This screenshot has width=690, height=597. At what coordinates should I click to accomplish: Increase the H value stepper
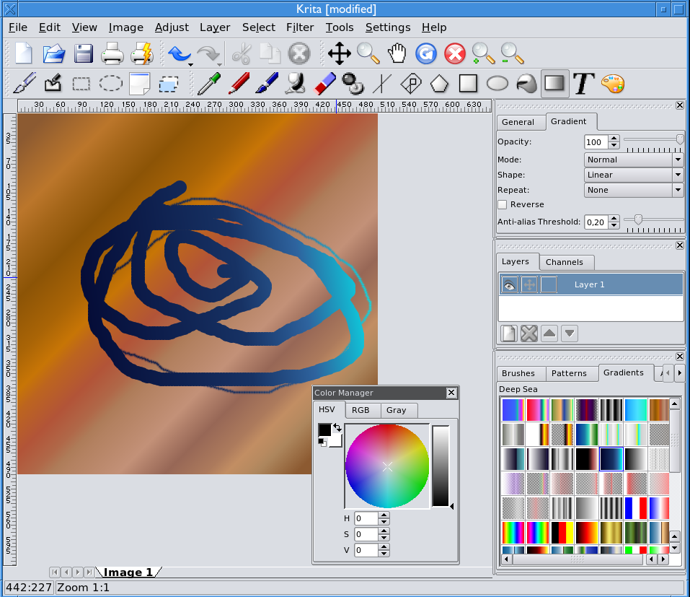[x=384, y=515]
